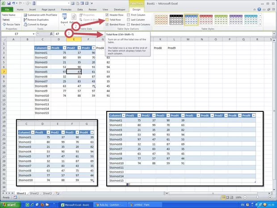Screen dimensions: 277x208
Task: Expand the Prod3 filter arrow
Action: (x=93, y=48)
